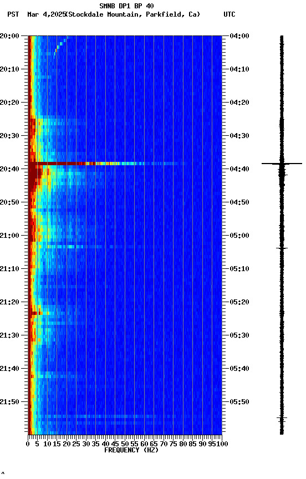This screenshot has height=479, width=306.
Task: Click the '05:10' UTC time label
Action: pos(239,269)
